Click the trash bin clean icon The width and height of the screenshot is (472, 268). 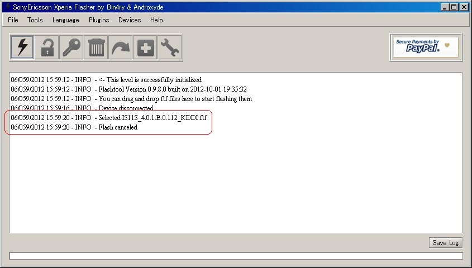tap(96, 47)
